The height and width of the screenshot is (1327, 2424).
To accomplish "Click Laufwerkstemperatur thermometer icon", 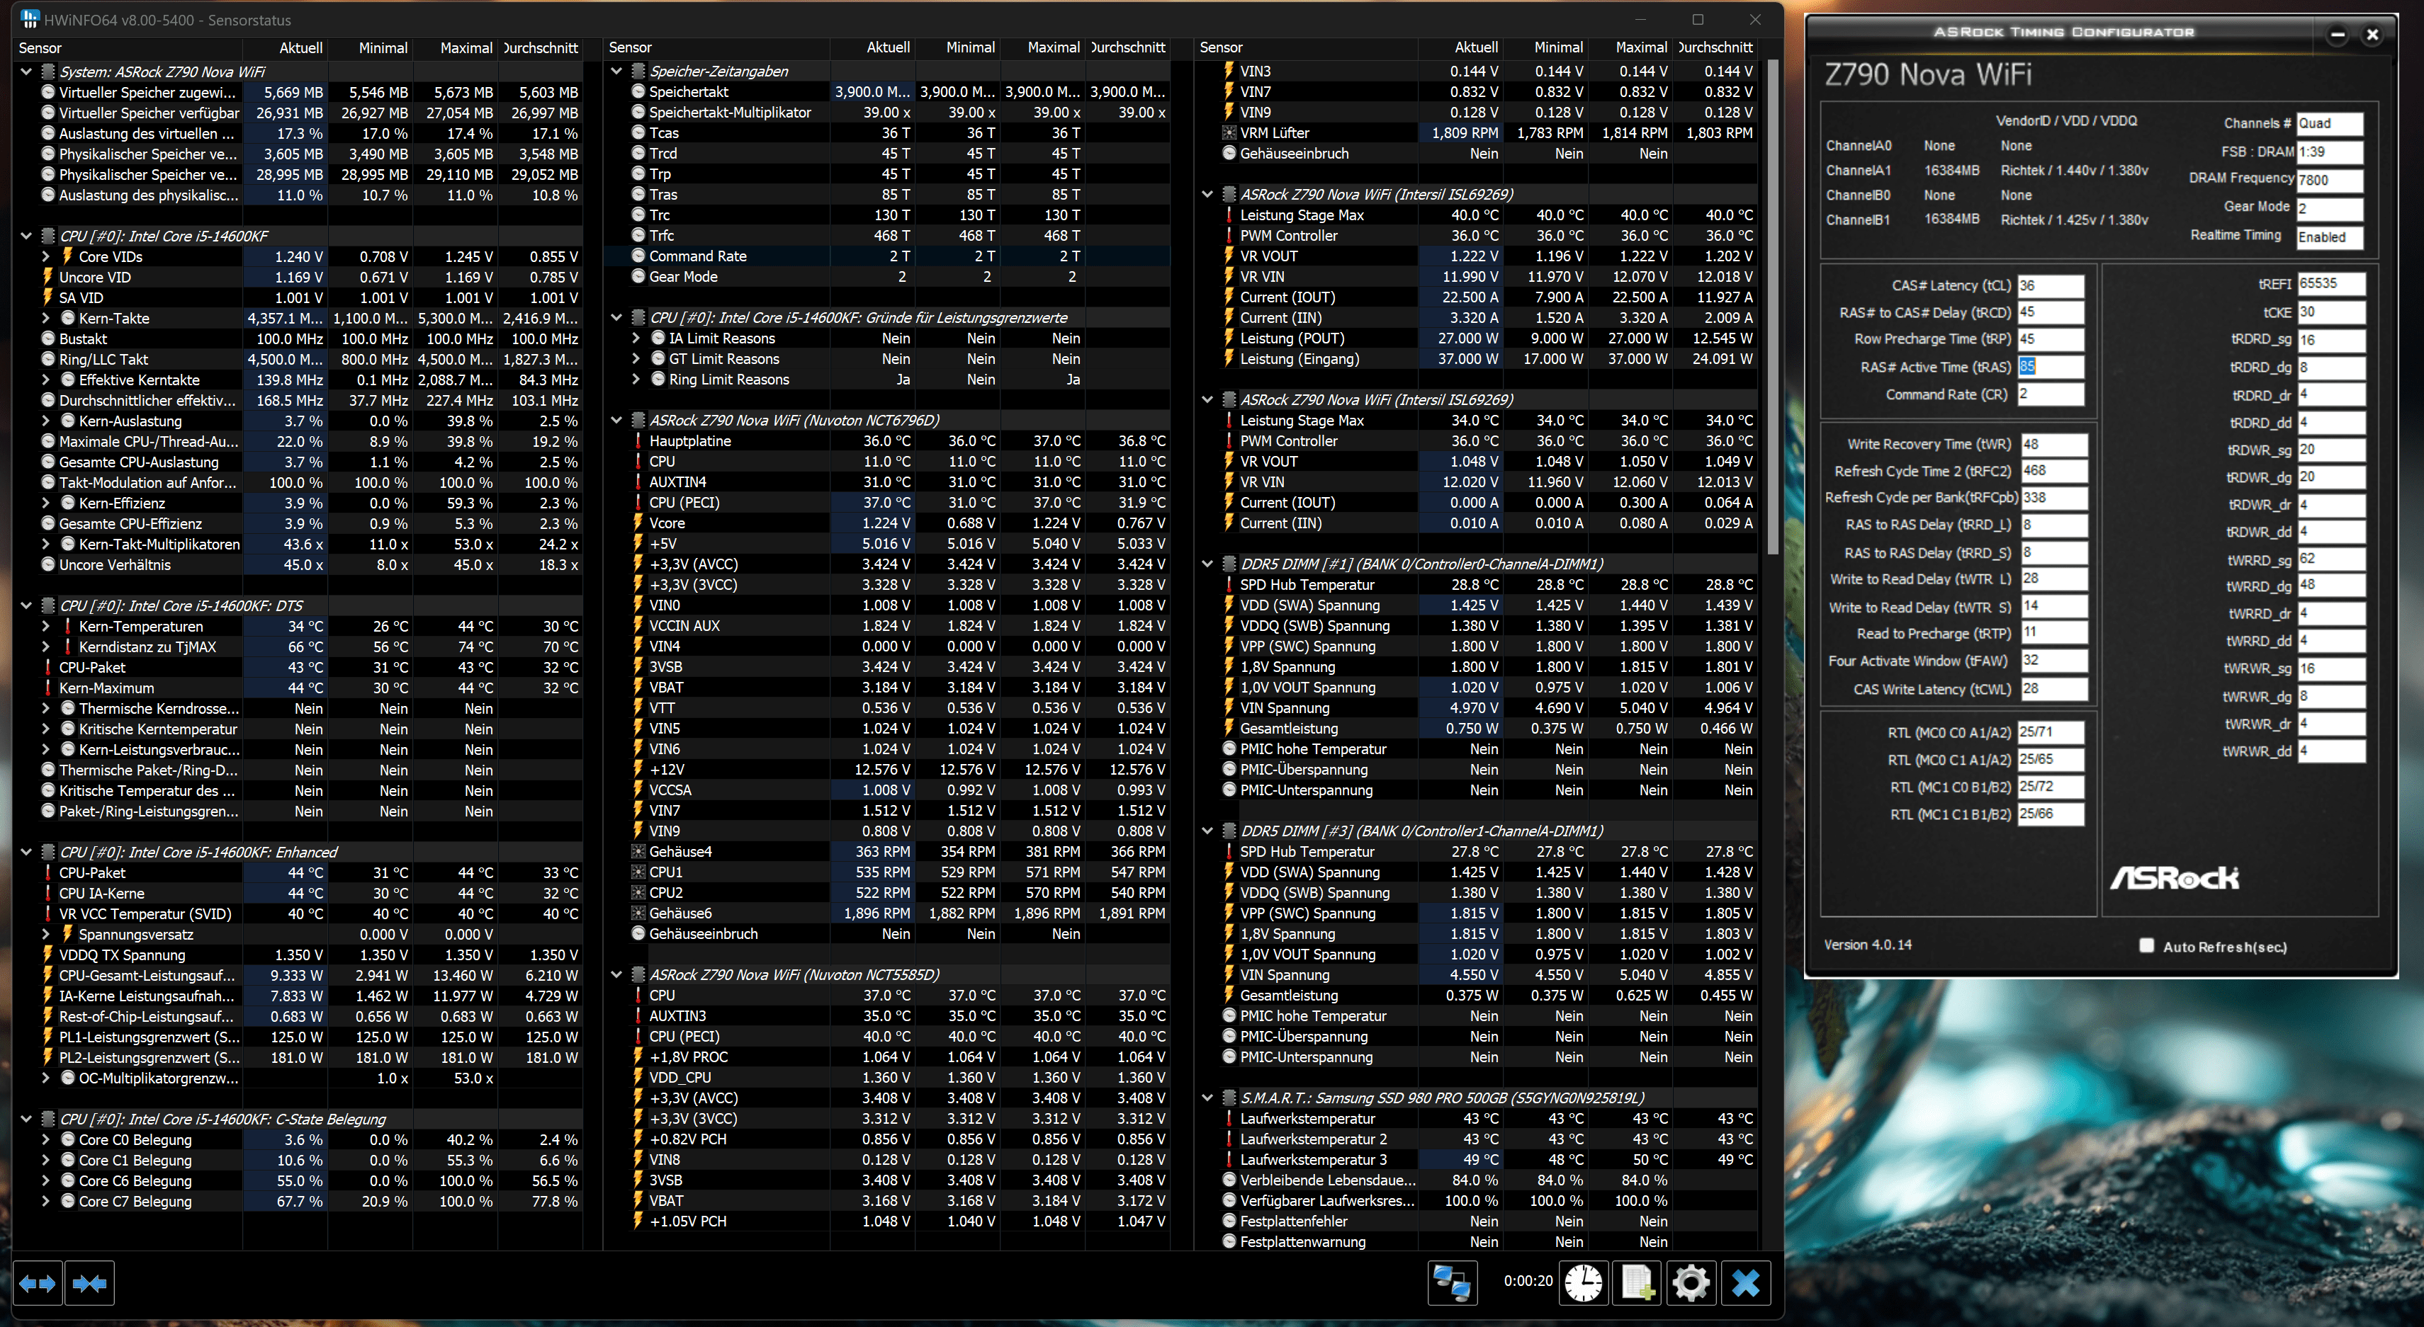I will coord(1228,1118).
